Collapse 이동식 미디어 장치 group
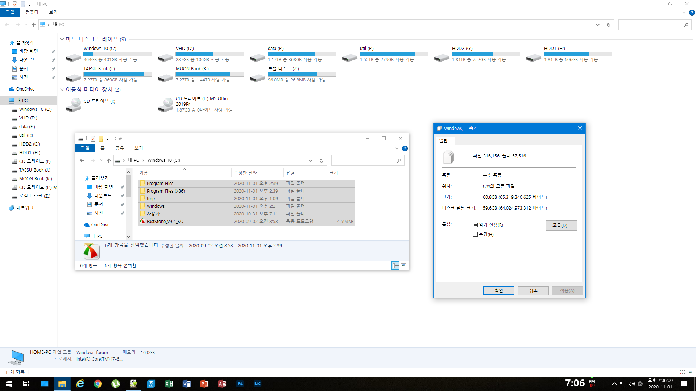696x391 pixels. coord(62,89)
